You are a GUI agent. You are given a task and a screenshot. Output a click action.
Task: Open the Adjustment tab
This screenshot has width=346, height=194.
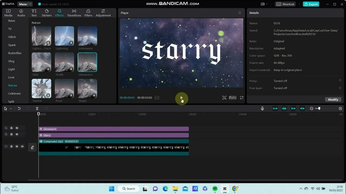103,13
